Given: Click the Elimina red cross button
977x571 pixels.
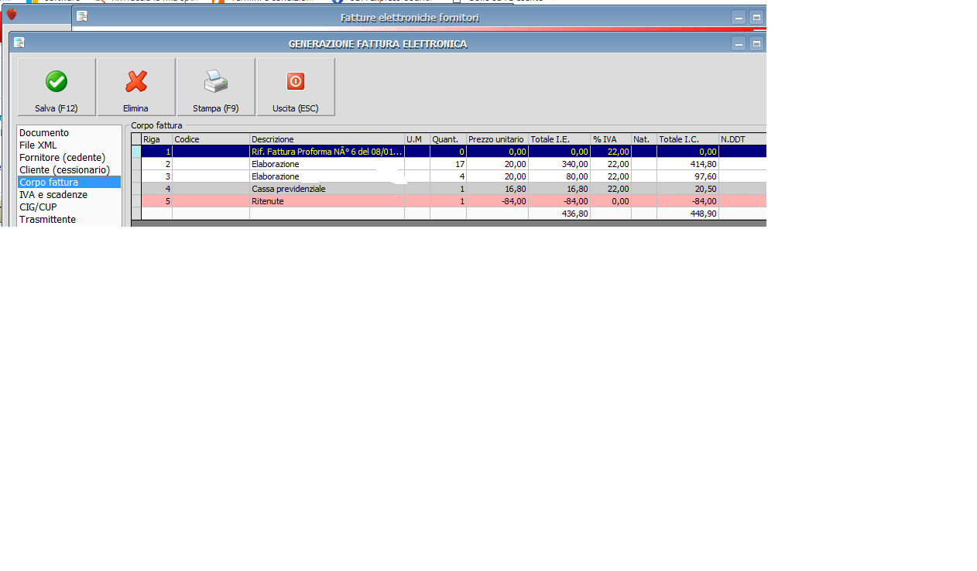Looking at the screenshot, I should (x=136, y=87).
